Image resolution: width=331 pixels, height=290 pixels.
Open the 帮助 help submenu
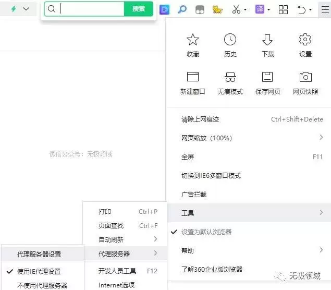(x=249, y=250)
